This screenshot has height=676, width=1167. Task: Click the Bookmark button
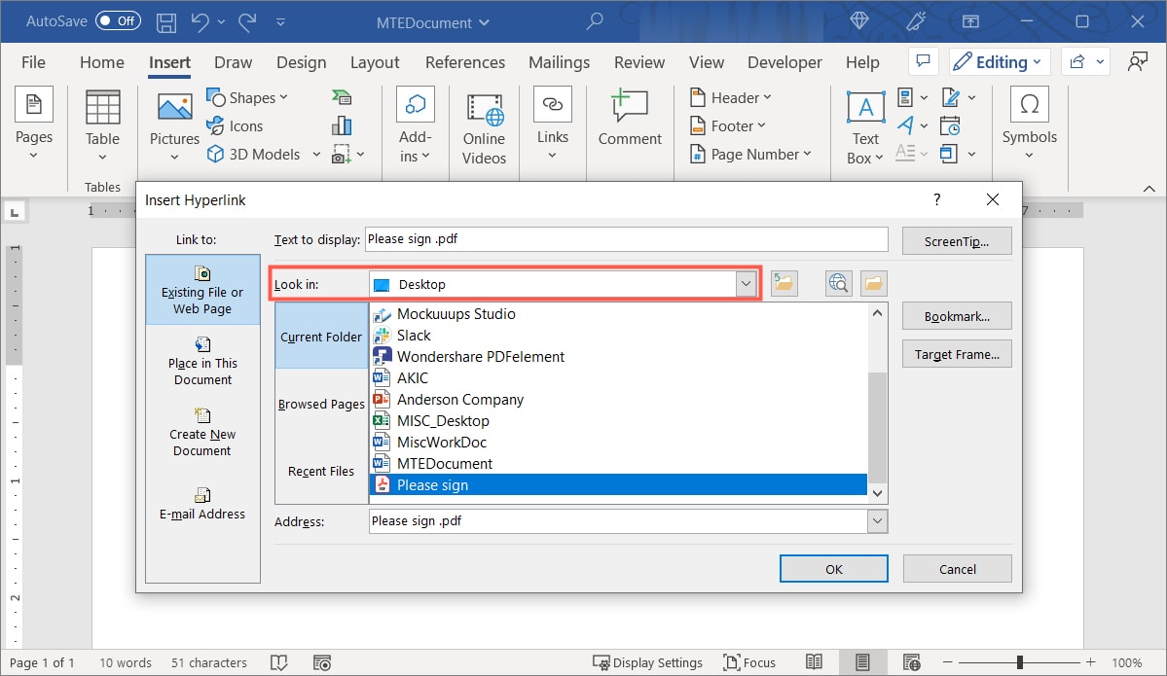click(956, 315)
